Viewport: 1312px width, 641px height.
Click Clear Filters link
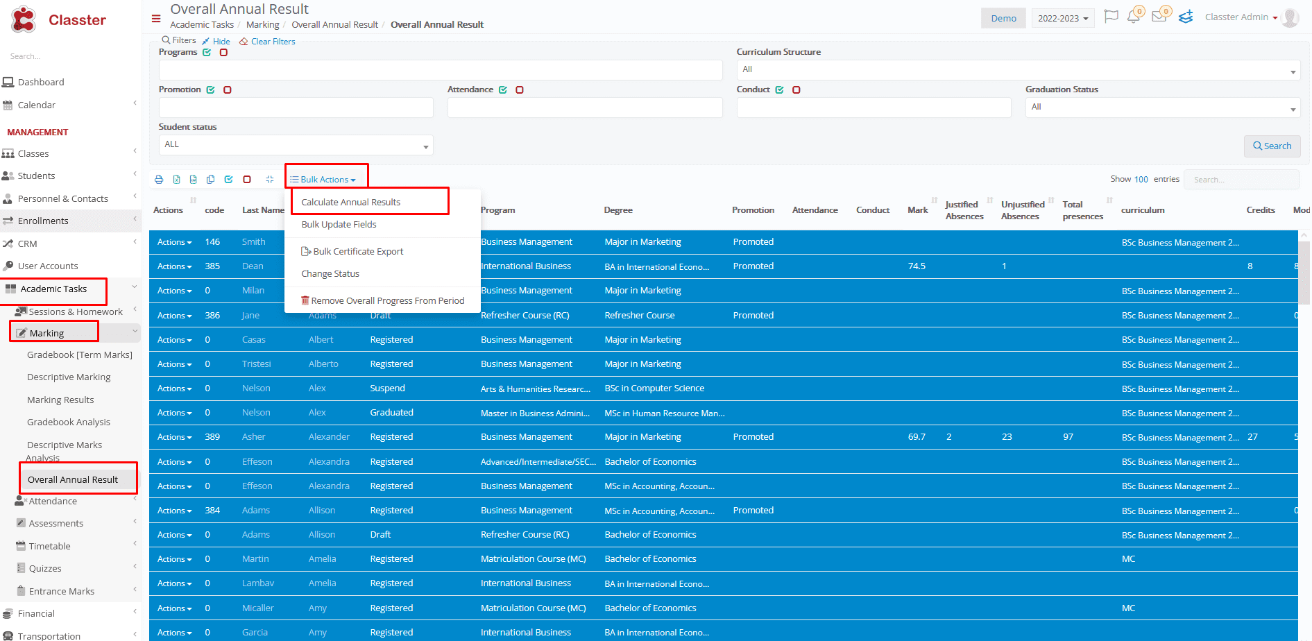[268, 41]
